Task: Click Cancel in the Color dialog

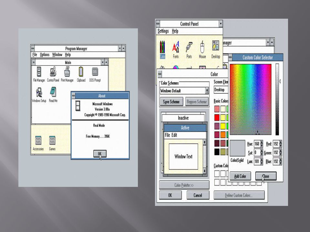Action: 198,195
